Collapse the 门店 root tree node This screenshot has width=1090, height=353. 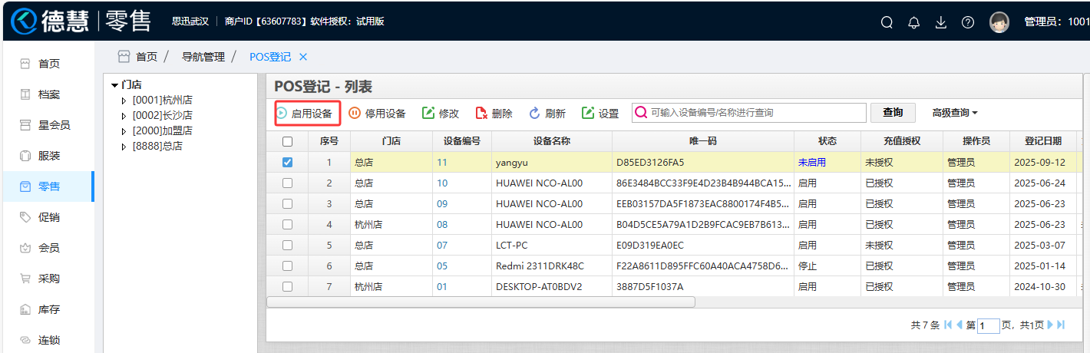tap(114, 85)
